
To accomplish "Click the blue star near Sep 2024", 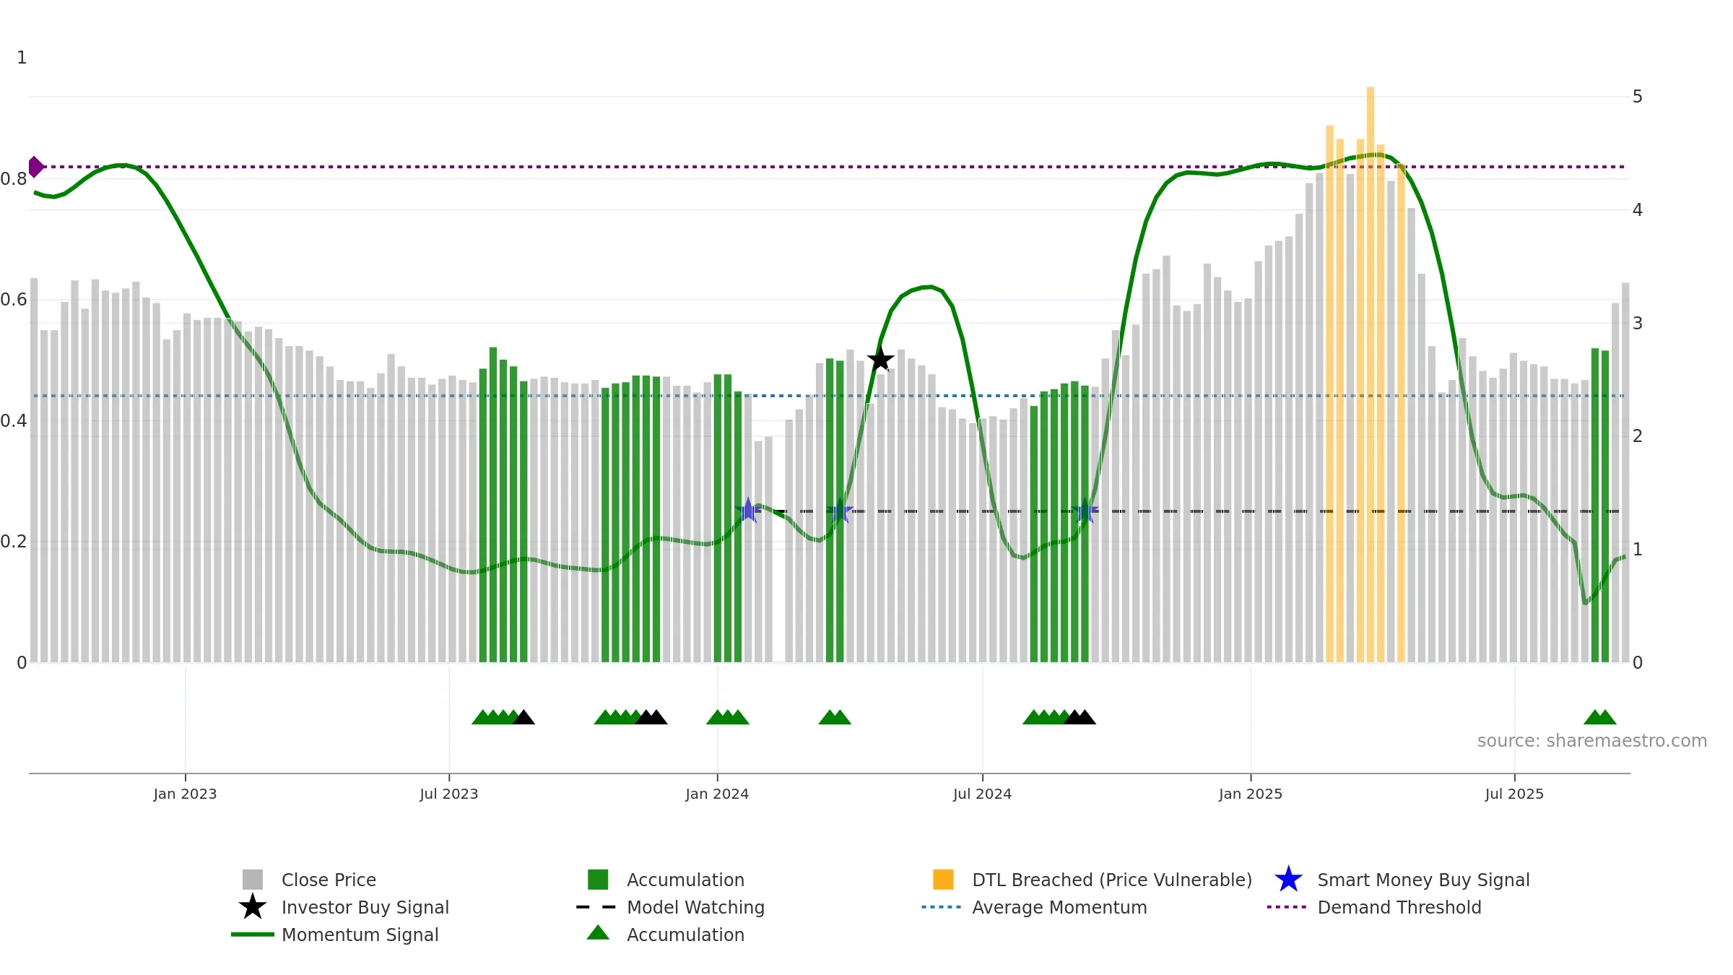I will tap(1085, 511).
